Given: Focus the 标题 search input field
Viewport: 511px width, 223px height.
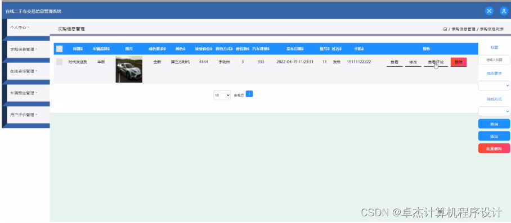Looking at the screenshot, I should 494,60.
